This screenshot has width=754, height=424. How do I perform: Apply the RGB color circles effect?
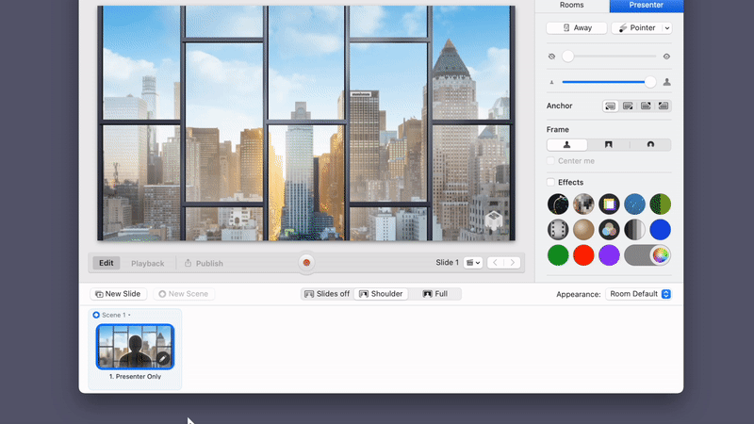tap(609, 230)
